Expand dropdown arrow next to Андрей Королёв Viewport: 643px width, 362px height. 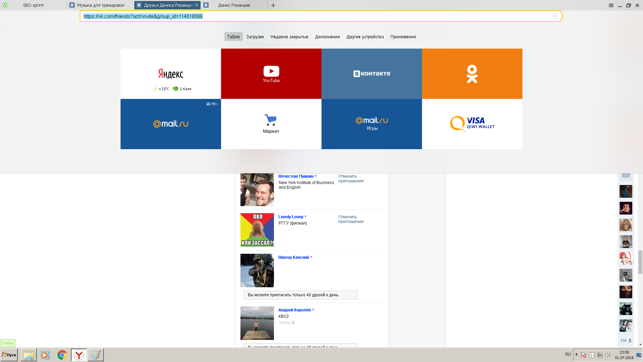(x=313, y=310)
